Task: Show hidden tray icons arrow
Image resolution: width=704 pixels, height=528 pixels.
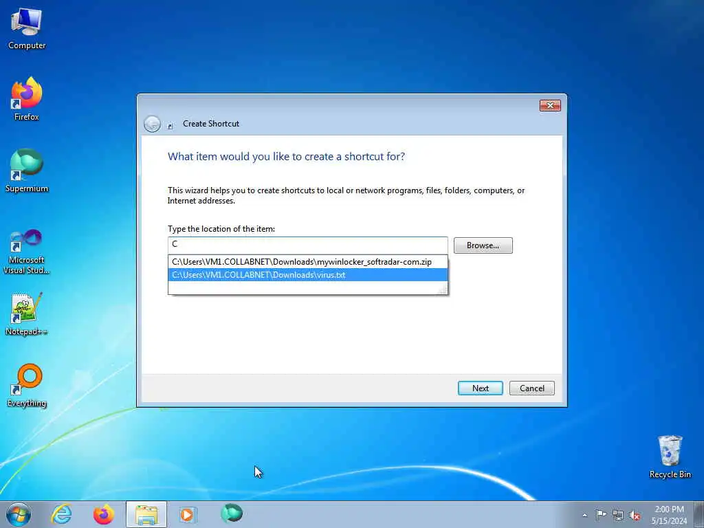Action: (584, 515)
